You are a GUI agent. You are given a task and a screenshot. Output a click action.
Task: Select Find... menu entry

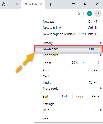(x=69, y=82)
